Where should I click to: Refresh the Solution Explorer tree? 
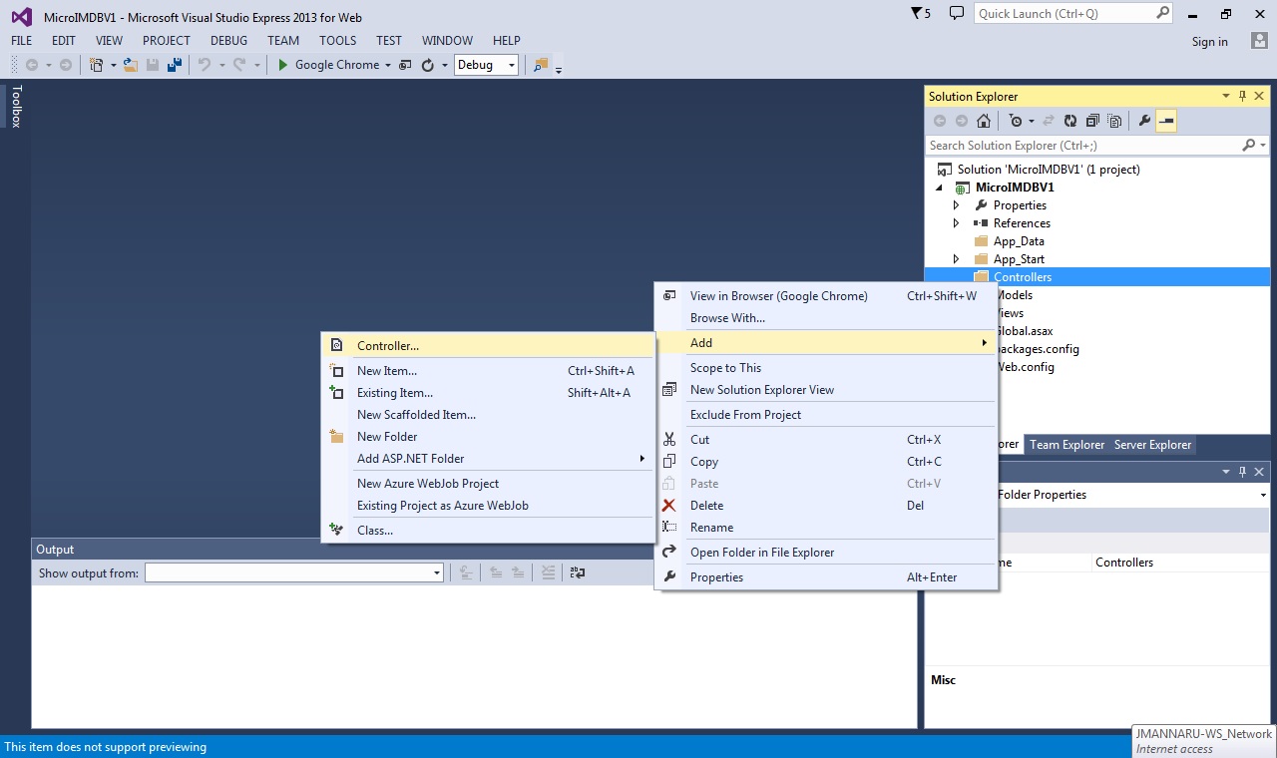pos(1070,121)
